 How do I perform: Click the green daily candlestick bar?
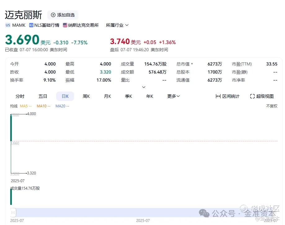click(11, 128)
